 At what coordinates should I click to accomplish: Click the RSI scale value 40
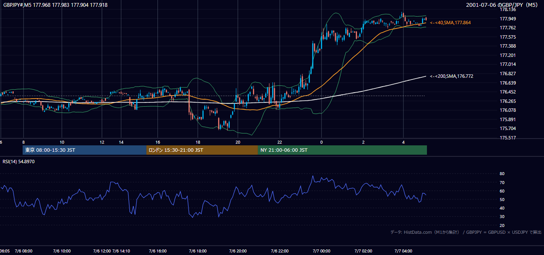click(x=502, y=208)
